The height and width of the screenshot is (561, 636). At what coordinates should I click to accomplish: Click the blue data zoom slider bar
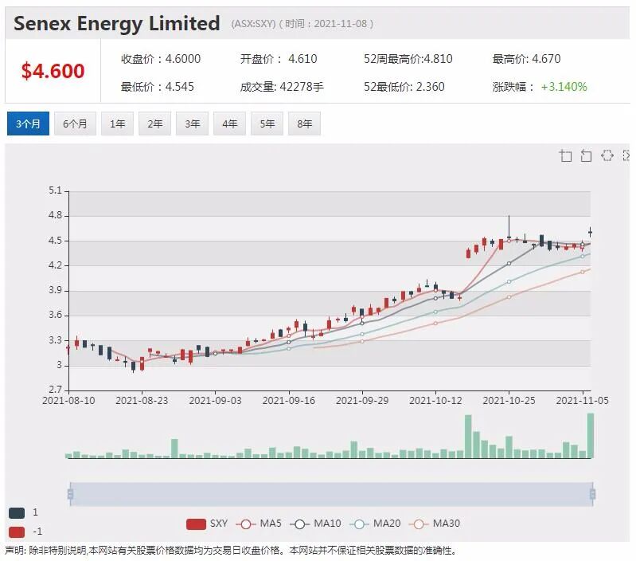331,494
